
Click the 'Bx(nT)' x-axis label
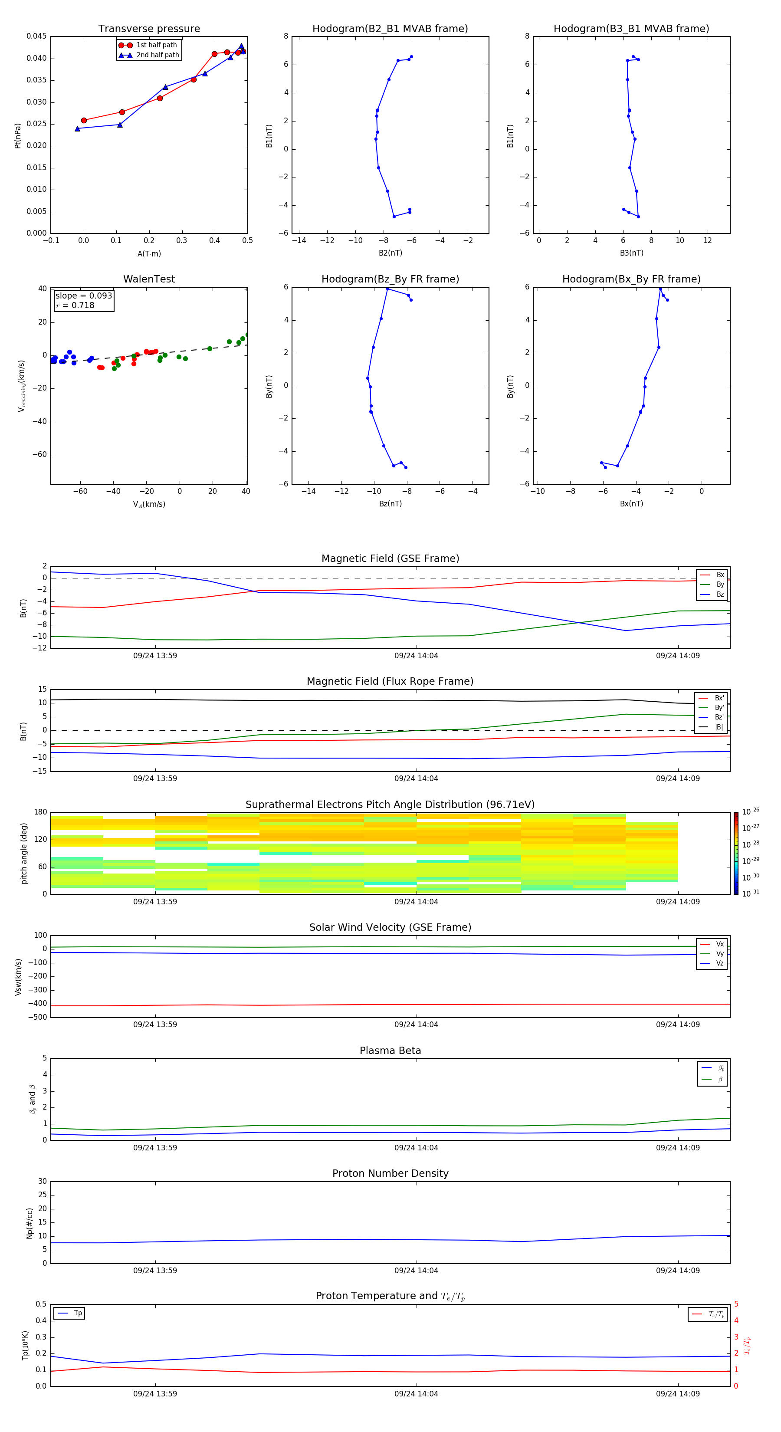coord(631,504)
